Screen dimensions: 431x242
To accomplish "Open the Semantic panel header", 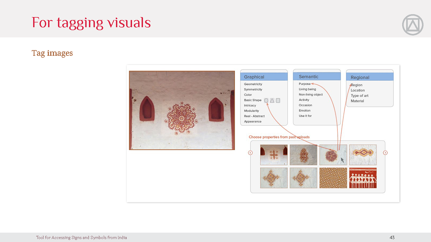I will [317, 77].
